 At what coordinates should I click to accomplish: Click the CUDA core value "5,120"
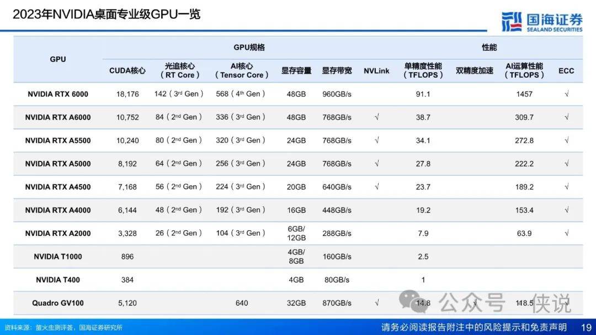point(127,303)
